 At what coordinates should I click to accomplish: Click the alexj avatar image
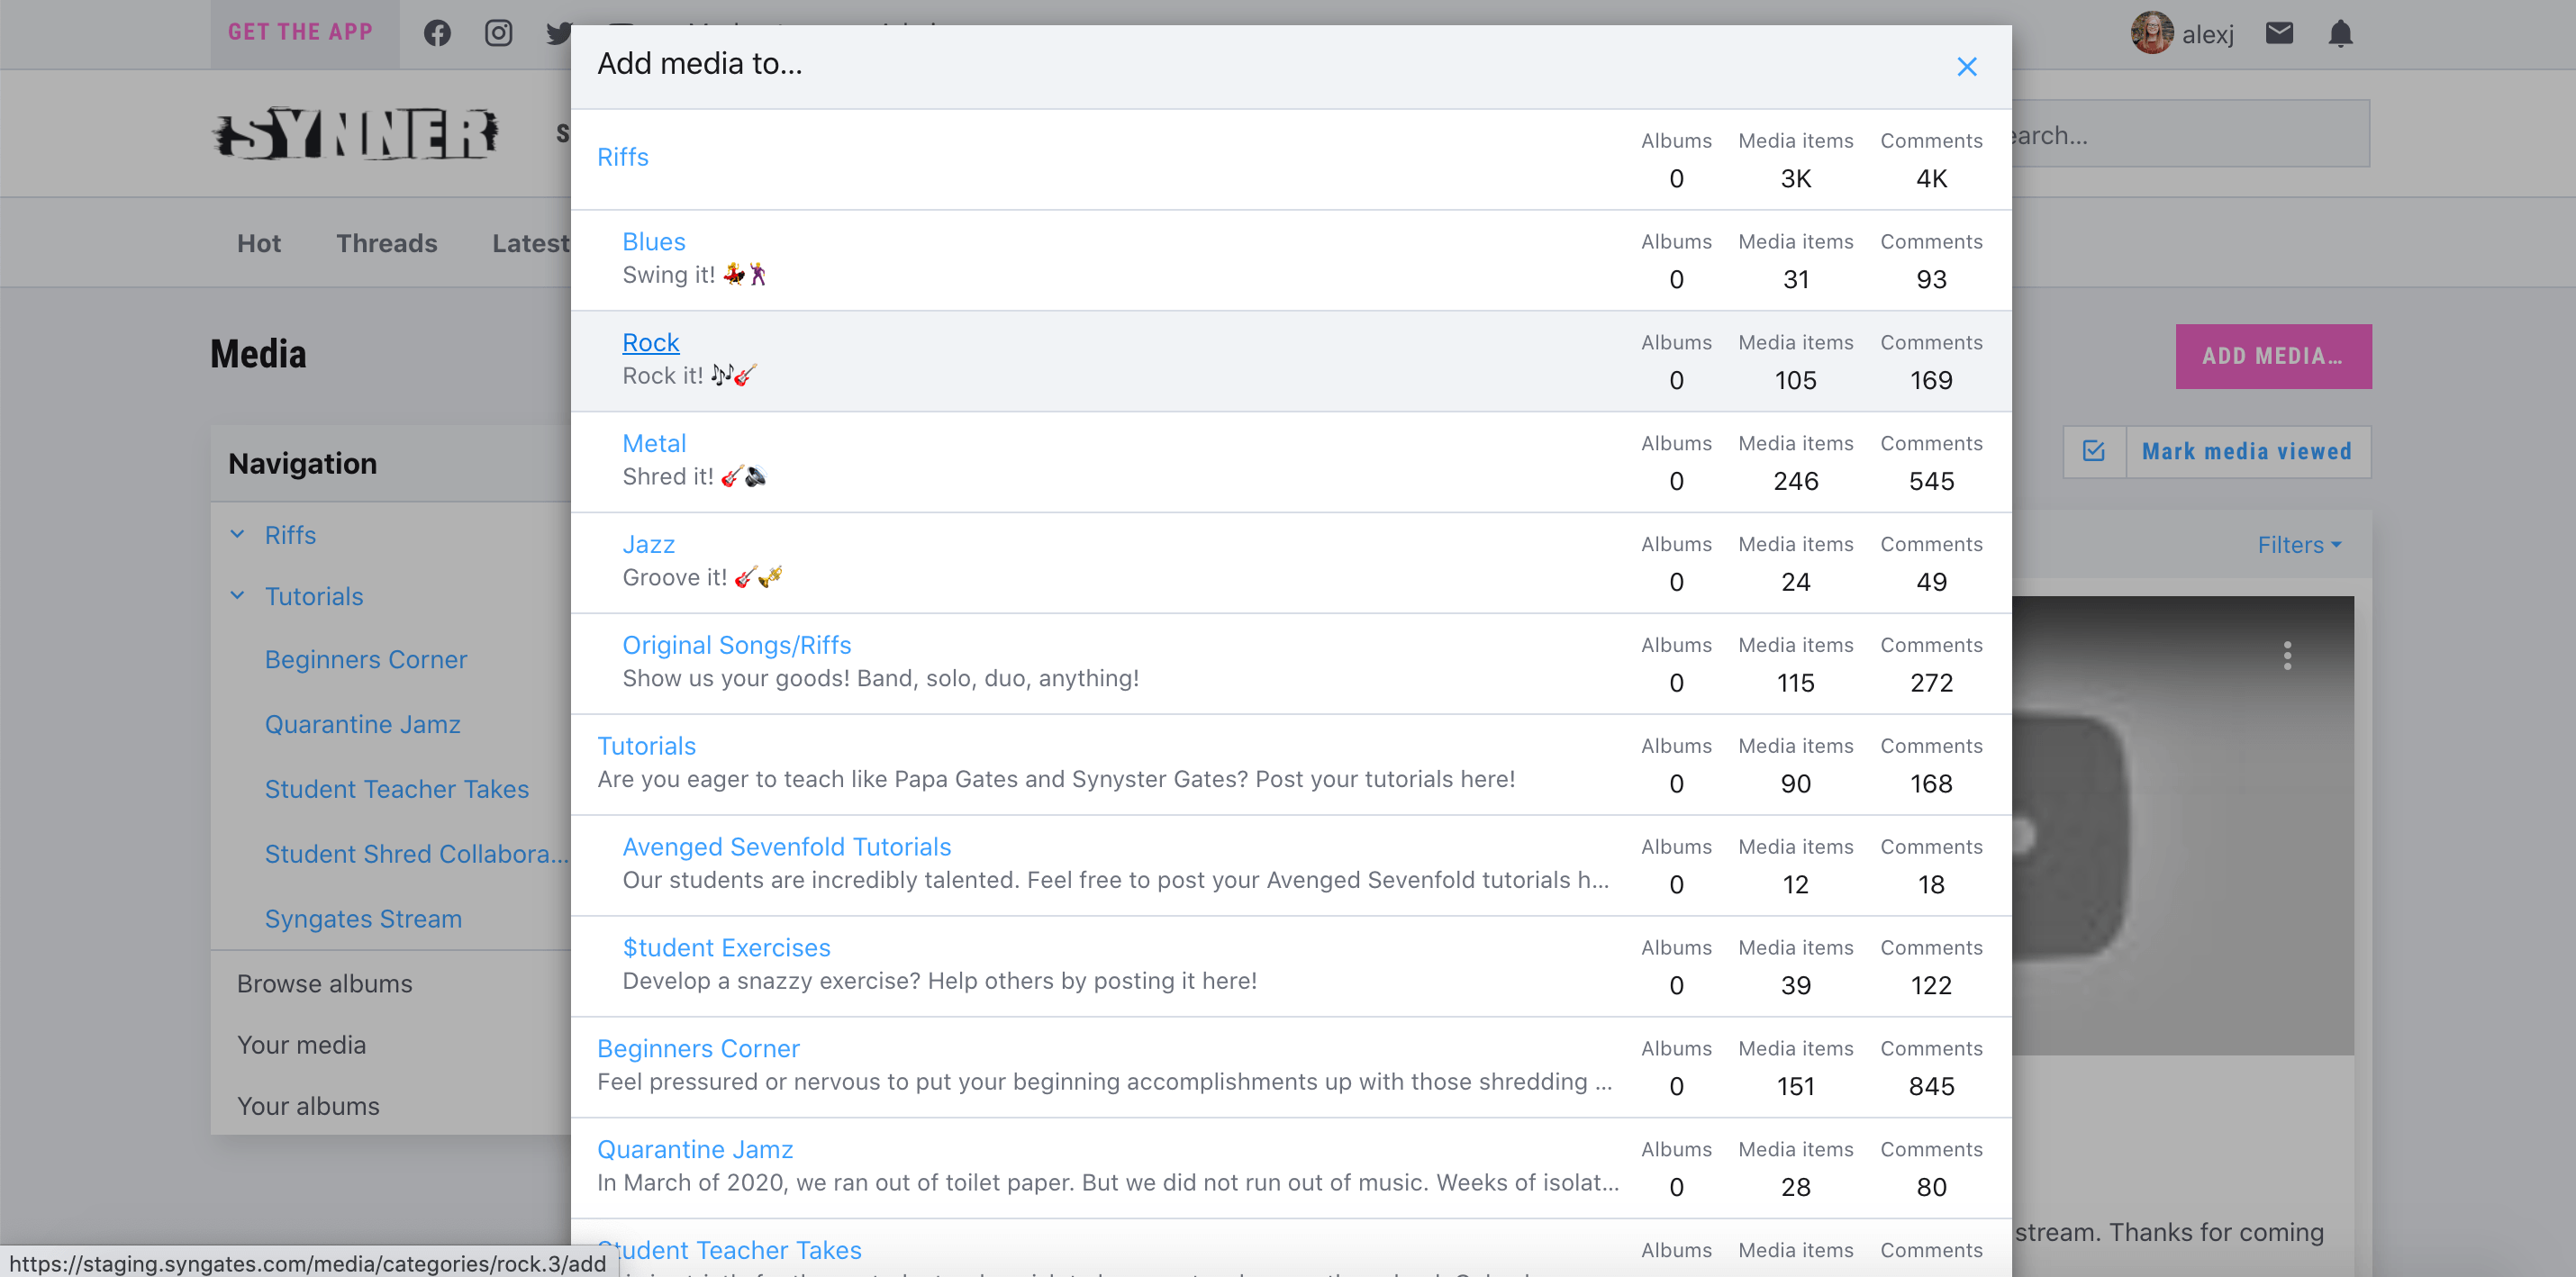point(2151,33)
